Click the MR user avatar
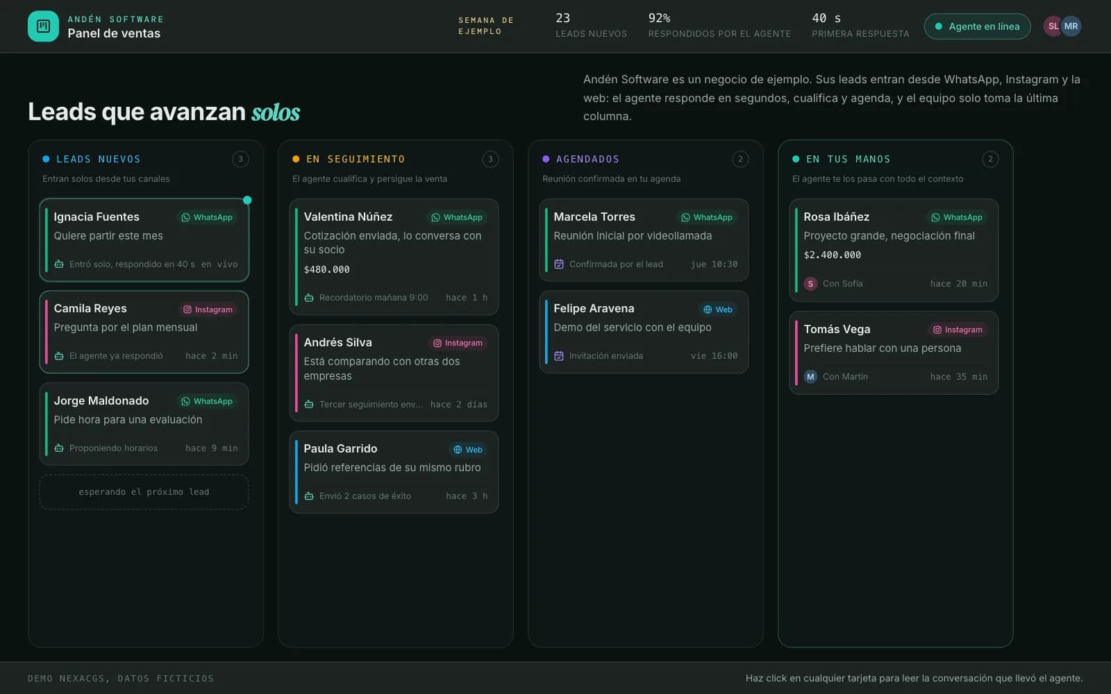This screenshot has width=1111, height=694. click(x=1071, y=26)
